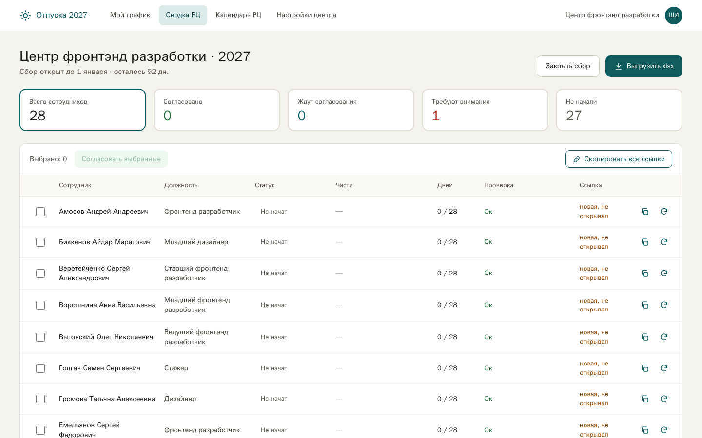Copy link icon for Амосов Андрей Андреевич
The height and width of the screenshot is (438, 702).
(x=645, y=212)
